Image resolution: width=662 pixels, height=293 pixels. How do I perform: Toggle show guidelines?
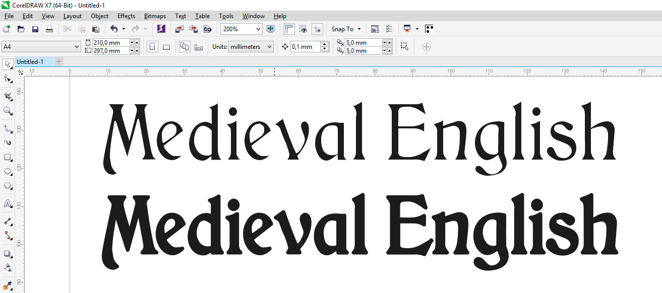(317, 29)
